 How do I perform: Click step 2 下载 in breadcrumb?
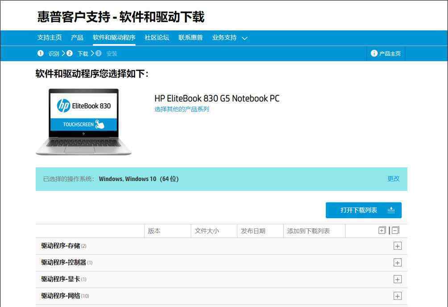click(83, 54)
